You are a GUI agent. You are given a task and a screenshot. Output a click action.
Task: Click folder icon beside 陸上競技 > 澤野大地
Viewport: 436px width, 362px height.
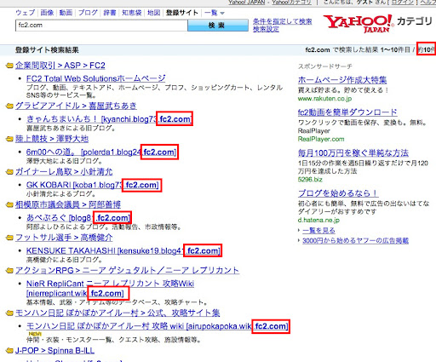point(9,139)
